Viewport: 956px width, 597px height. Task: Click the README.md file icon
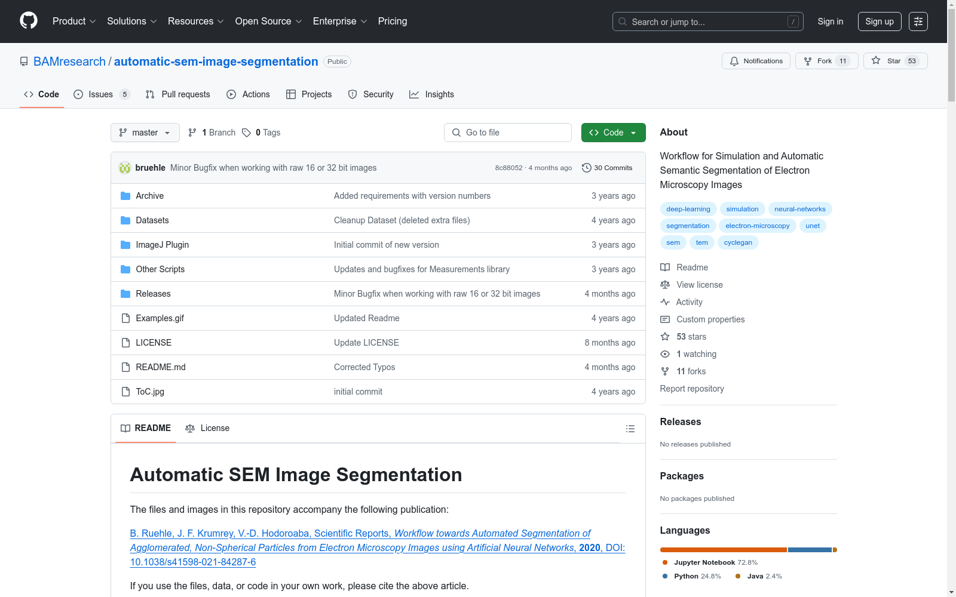pos(125,367)
